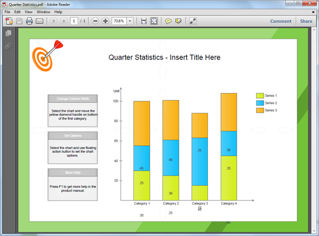
Task: Open the zoom level dropdown arrow
Action: [130, 21]
